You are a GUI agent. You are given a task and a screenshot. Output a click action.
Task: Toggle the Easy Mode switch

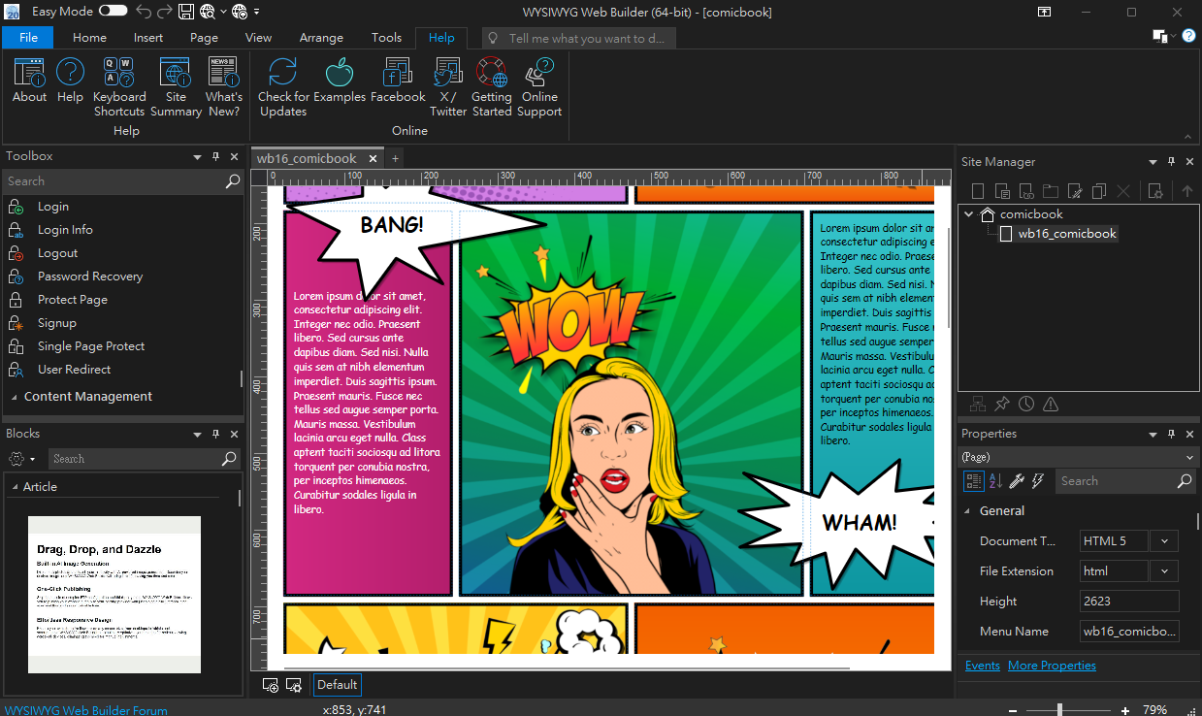coord(113,12)
